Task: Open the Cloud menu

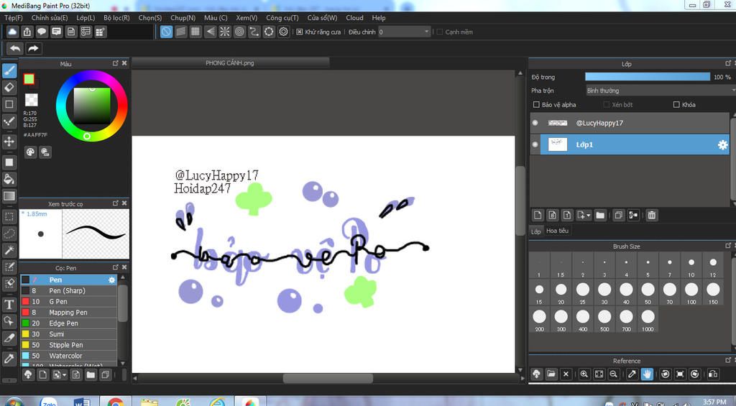Action: tap(354, 18)
